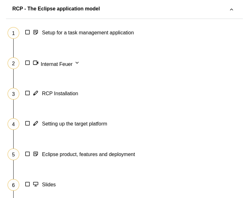Open the RCP Installation exercise
This screenshot has height=198, width=247.
click(60, 93)
